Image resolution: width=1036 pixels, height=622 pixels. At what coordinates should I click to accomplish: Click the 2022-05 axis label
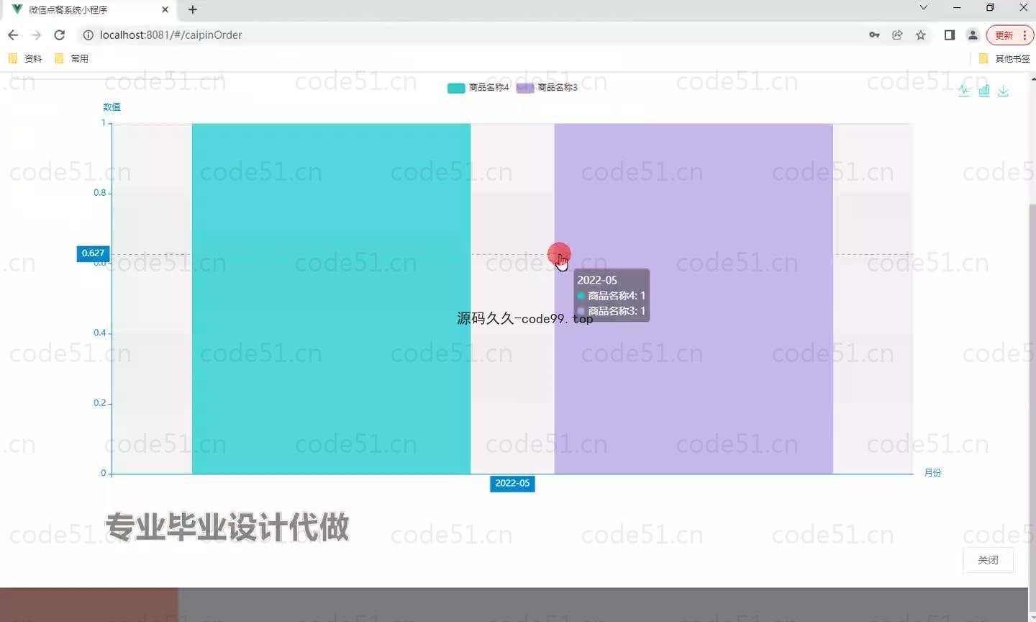point(512,483)
